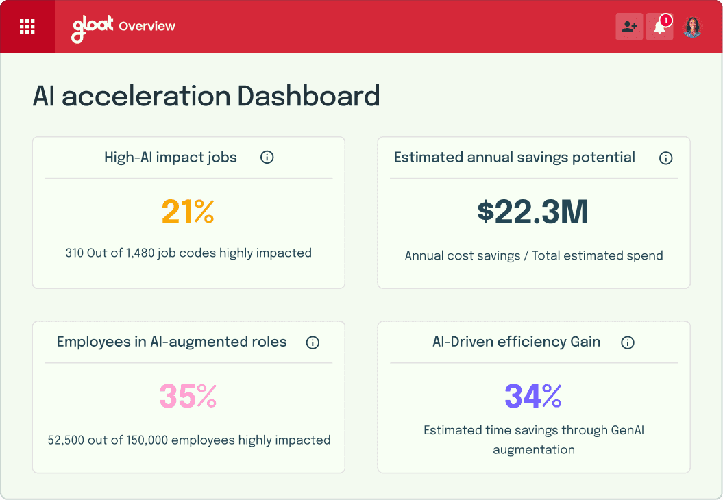Click the user profile avatar

coord(692,27)
